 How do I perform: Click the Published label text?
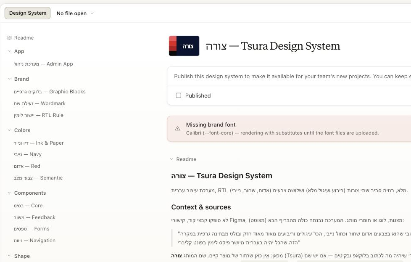(x=198, y=96)
